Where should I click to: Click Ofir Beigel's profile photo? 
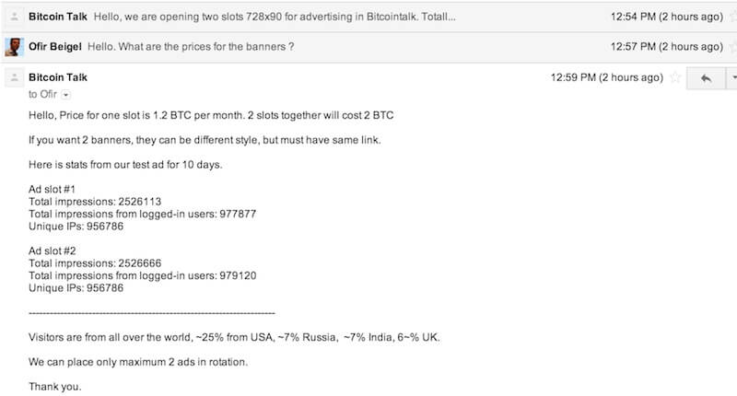(14, 47)
